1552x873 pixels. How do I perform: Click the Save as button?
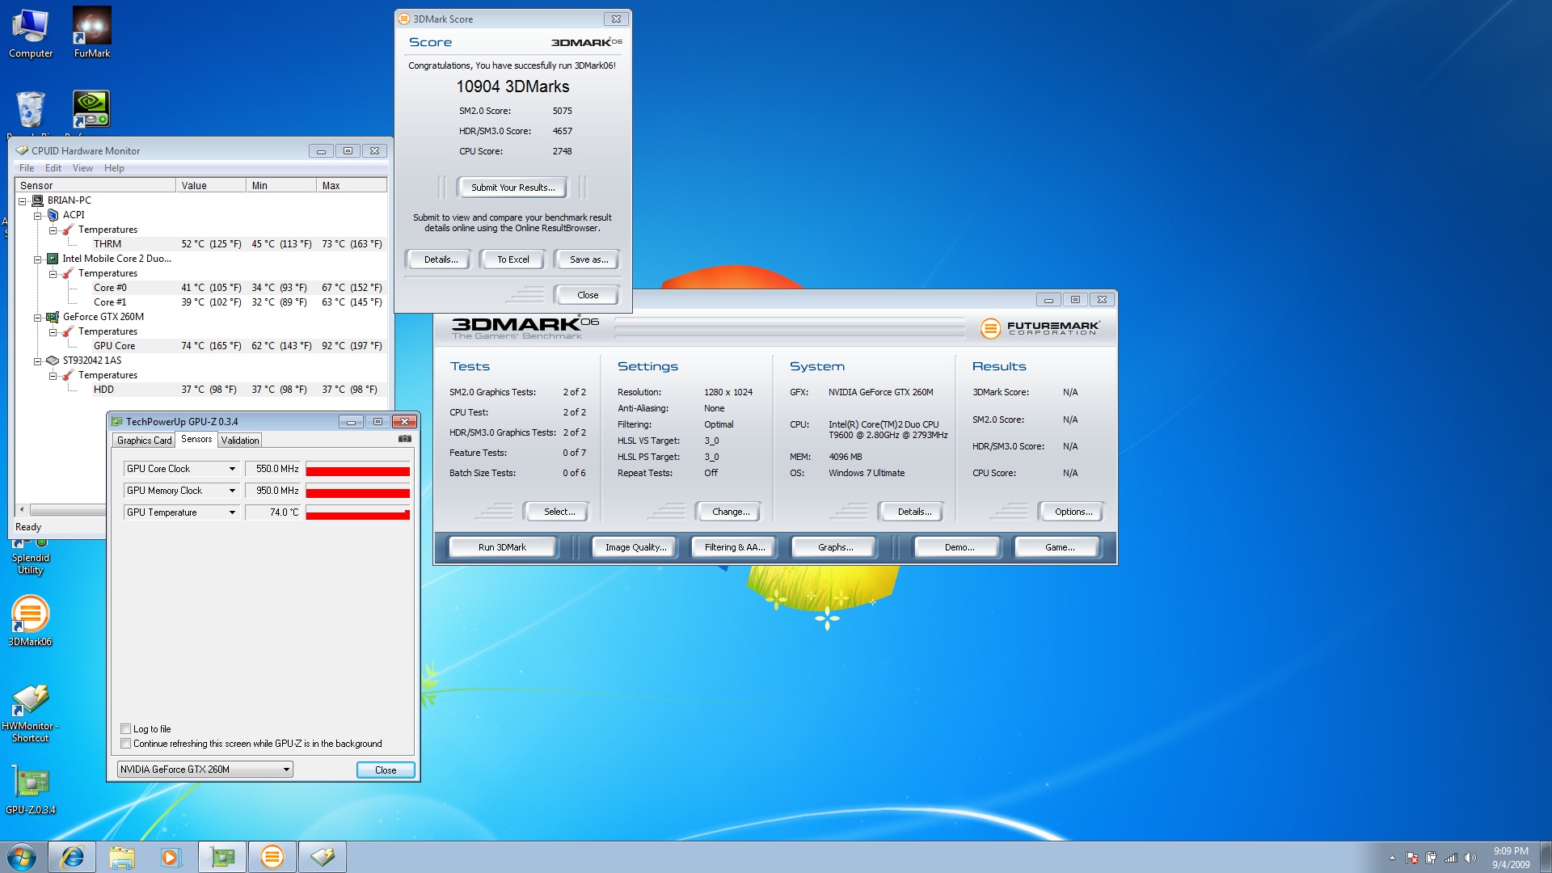(588, 259)
